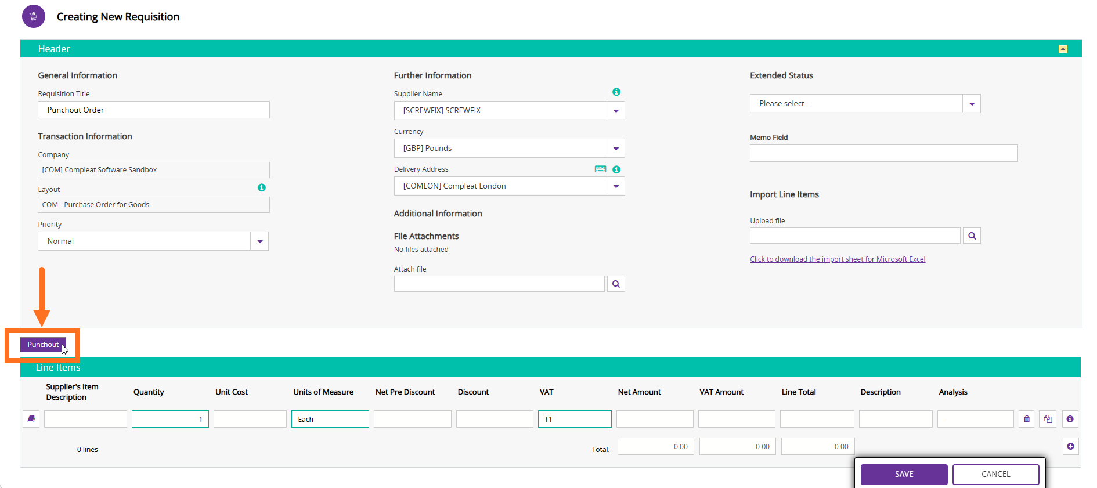Delete the line item with trash icon
1097x488 pixels.
tap(1027, 419)
